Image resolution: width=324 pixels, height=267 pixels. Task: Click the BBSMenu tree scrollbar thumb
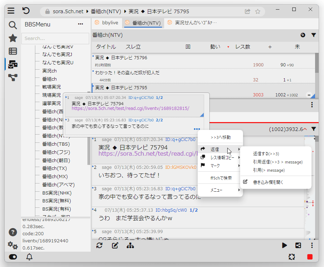89,128
